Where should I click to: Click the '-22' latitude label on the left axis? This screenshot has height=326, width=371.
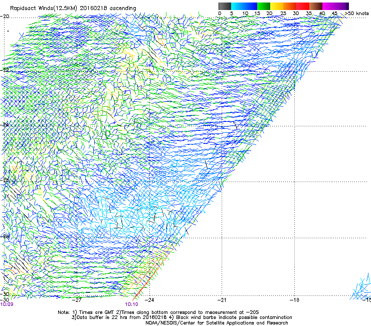coord(5,70)
